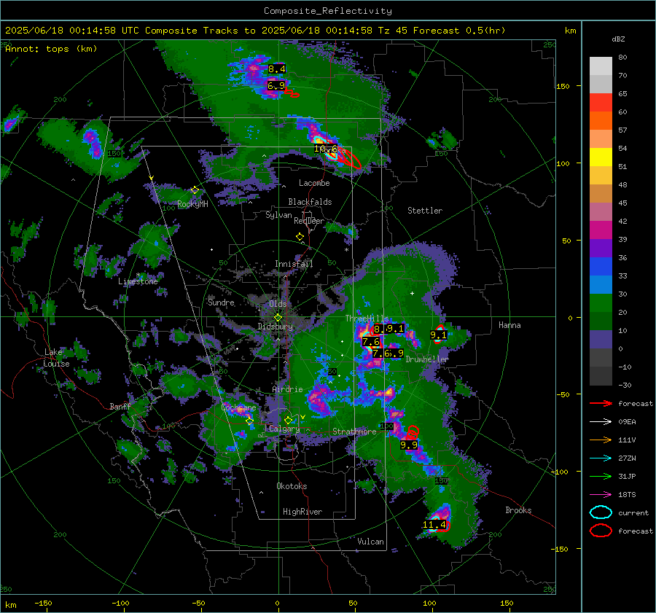This screenshot has height=613, width=656.
Task: Click the Composite_Reflectivity title
Action: (327, 11)
